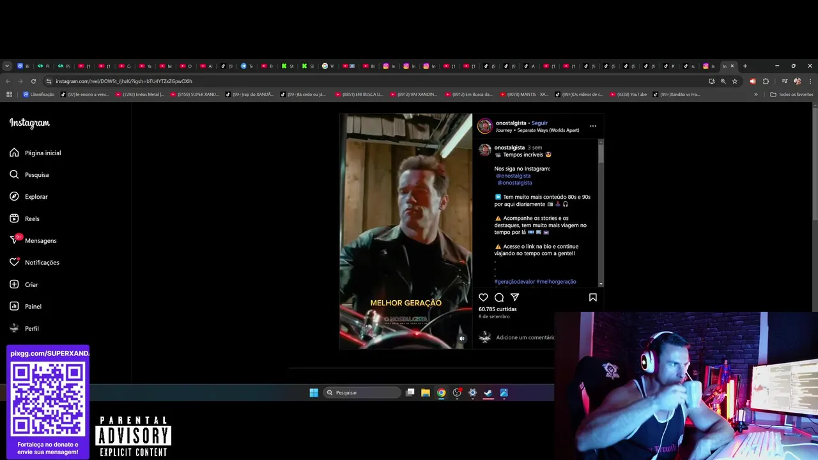The width and height of the screenshot is (818, 460).
Task: Open Perfil in the sidebar
Action: pos(24,328)
